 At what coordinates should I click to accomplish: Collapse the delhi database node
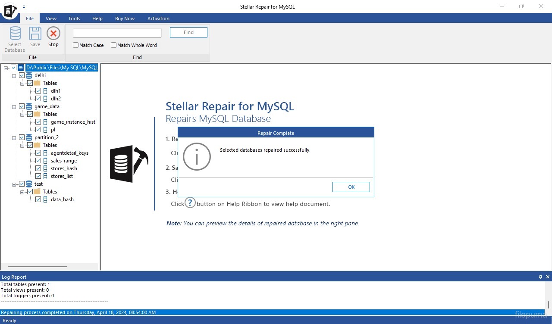coord(14,75)
